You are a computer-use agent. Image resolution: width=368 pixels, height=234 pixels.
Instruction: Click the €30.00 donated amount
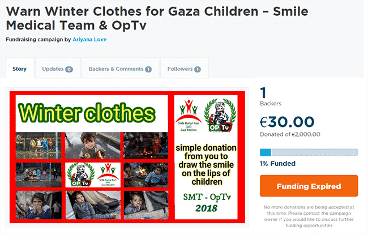pos(287,122)
